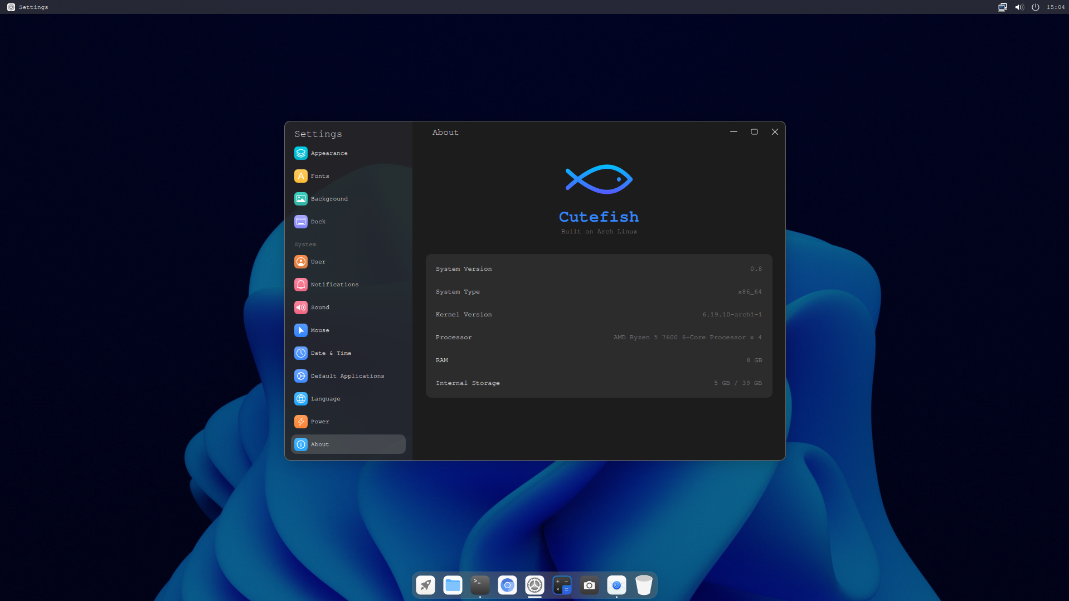Image resolution: width=1069 pixels, height=601 pixels.
Task: Open Fonts settings
Action: point(320,175)
